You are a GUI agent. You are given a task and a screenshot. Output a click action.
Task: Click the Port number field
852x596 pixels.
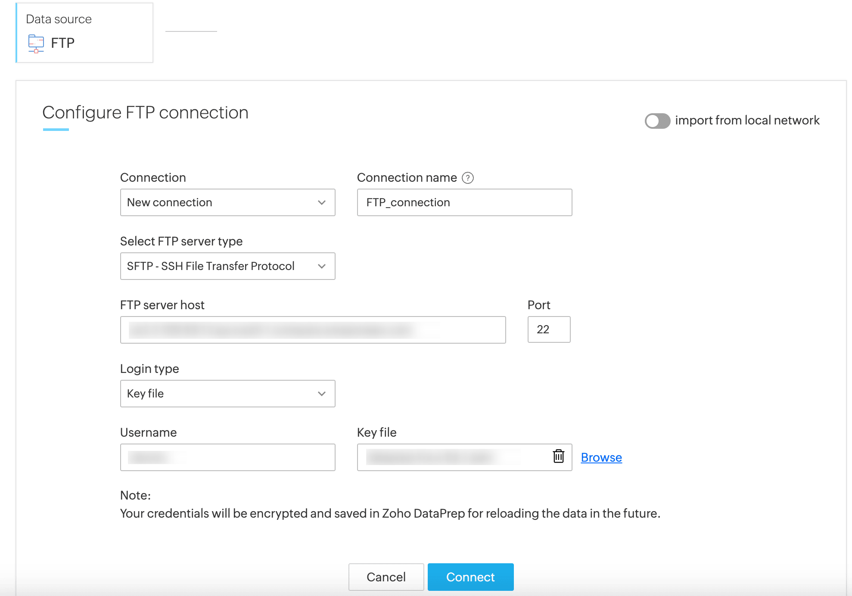[x=549, y=329]
